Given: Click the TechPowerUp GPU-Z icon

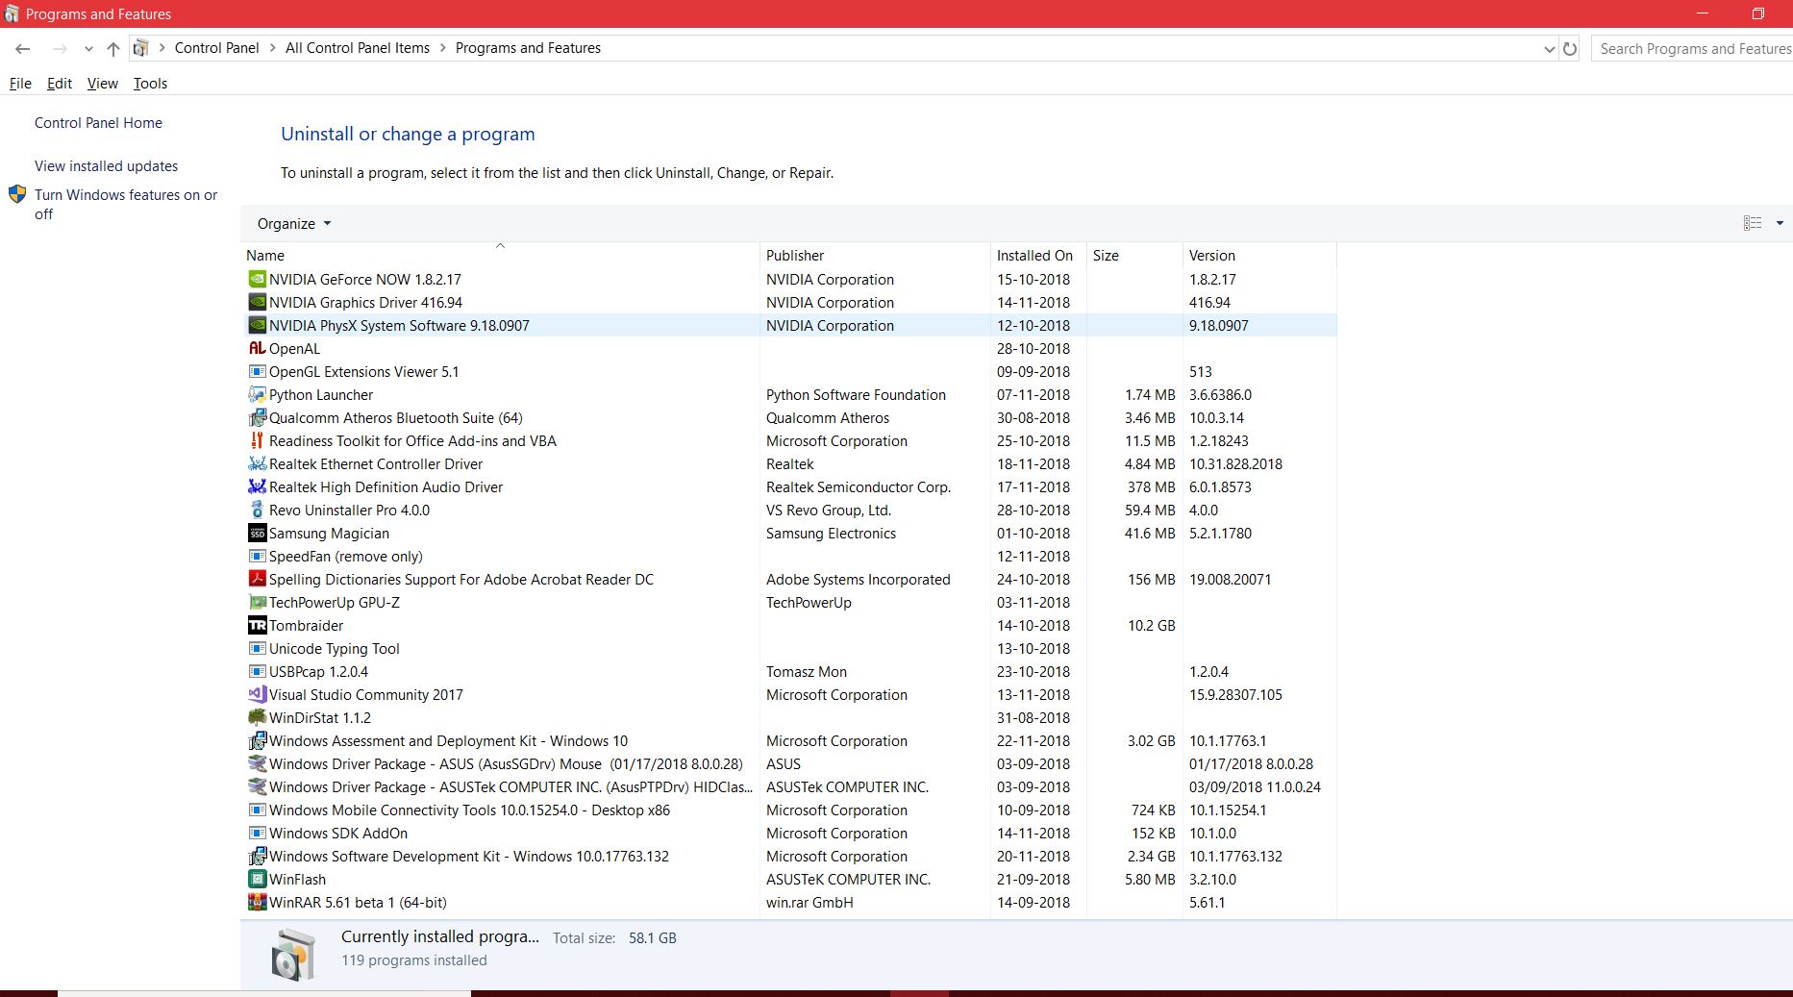Looking at the screenshot, I should (x=257, y=603).
